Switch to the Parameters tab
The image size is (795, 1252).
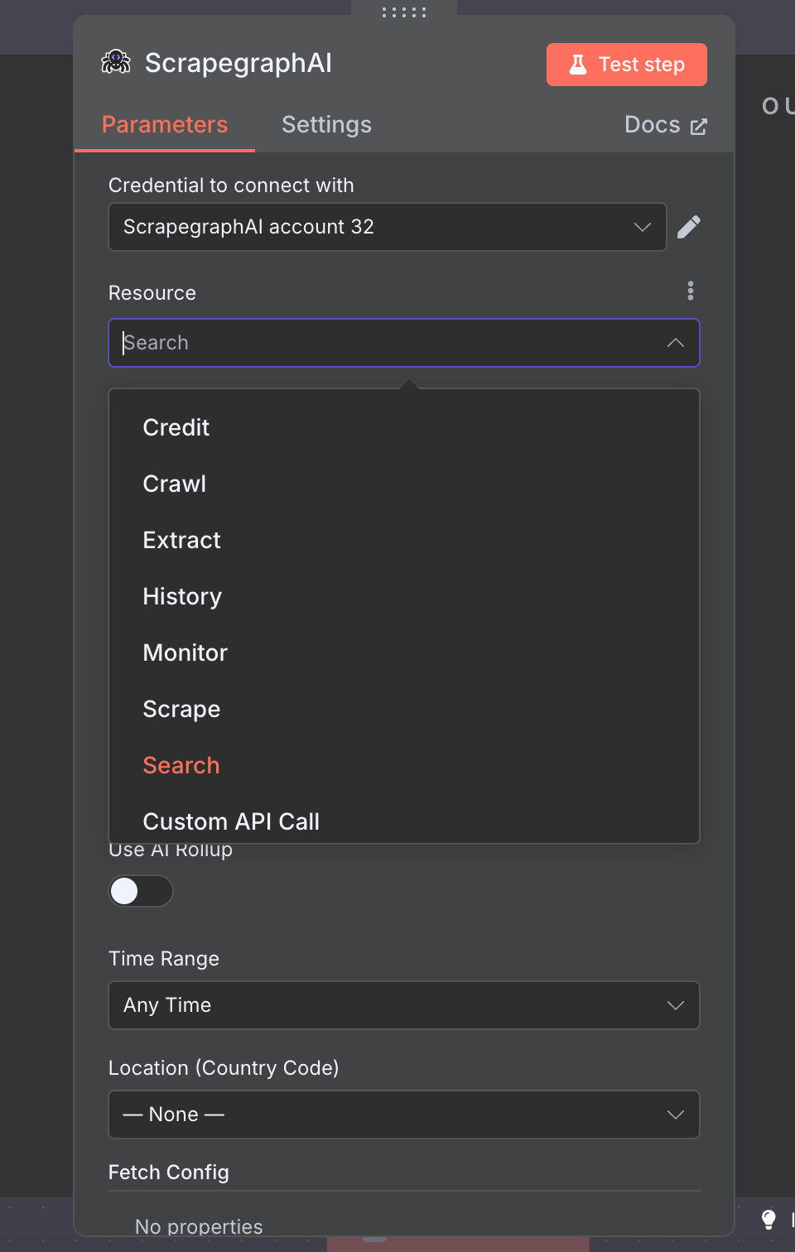165,125
